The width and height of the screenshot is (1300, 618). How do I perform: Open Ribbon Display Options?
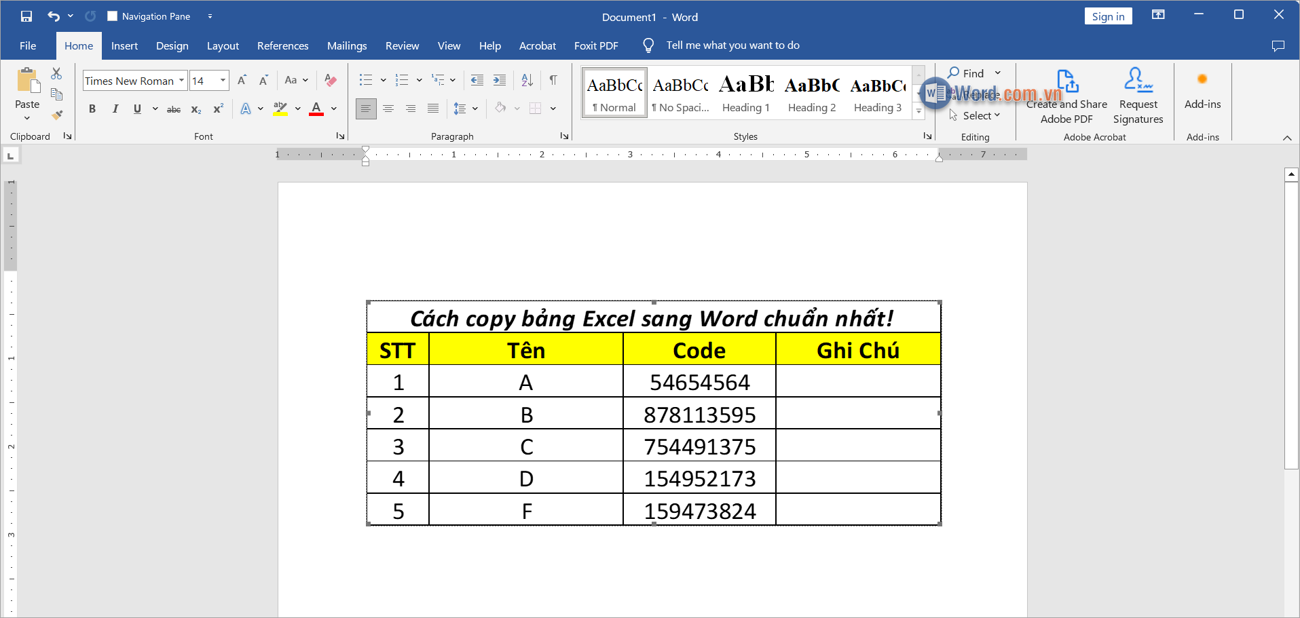click(1159, 15)
